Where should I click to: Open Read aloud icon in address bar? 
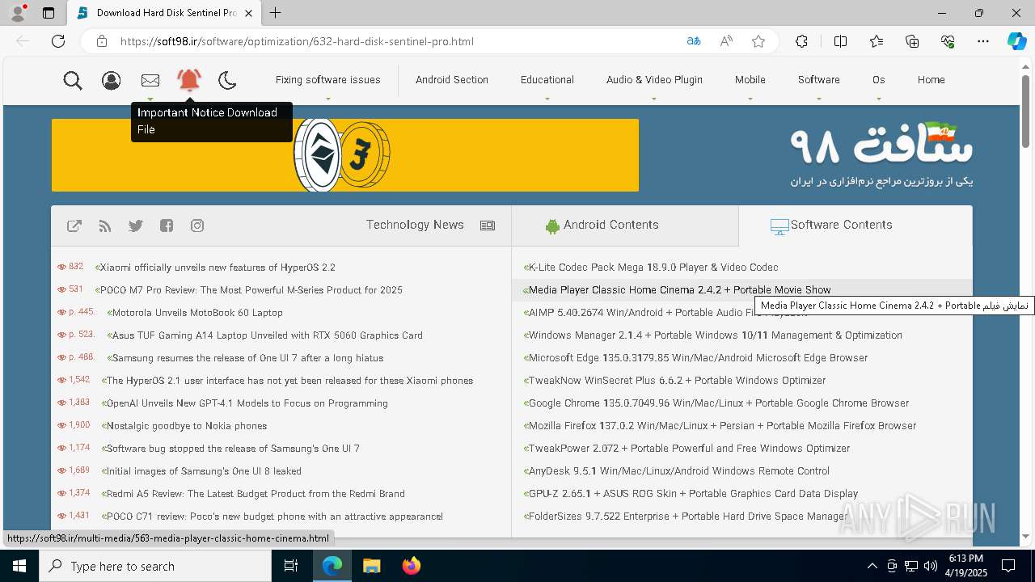click(x=726, y=41)
